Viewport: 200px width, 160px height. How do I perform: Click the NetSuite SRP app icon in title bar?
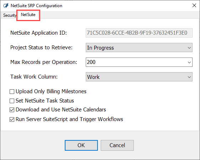(6, 6)
